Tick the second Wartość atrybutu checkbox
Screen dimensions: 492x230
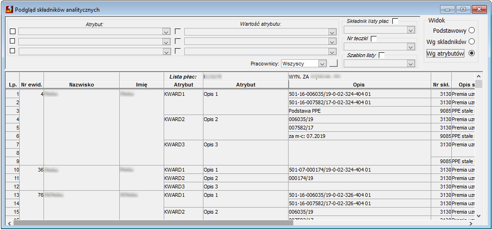pos(178,41)
